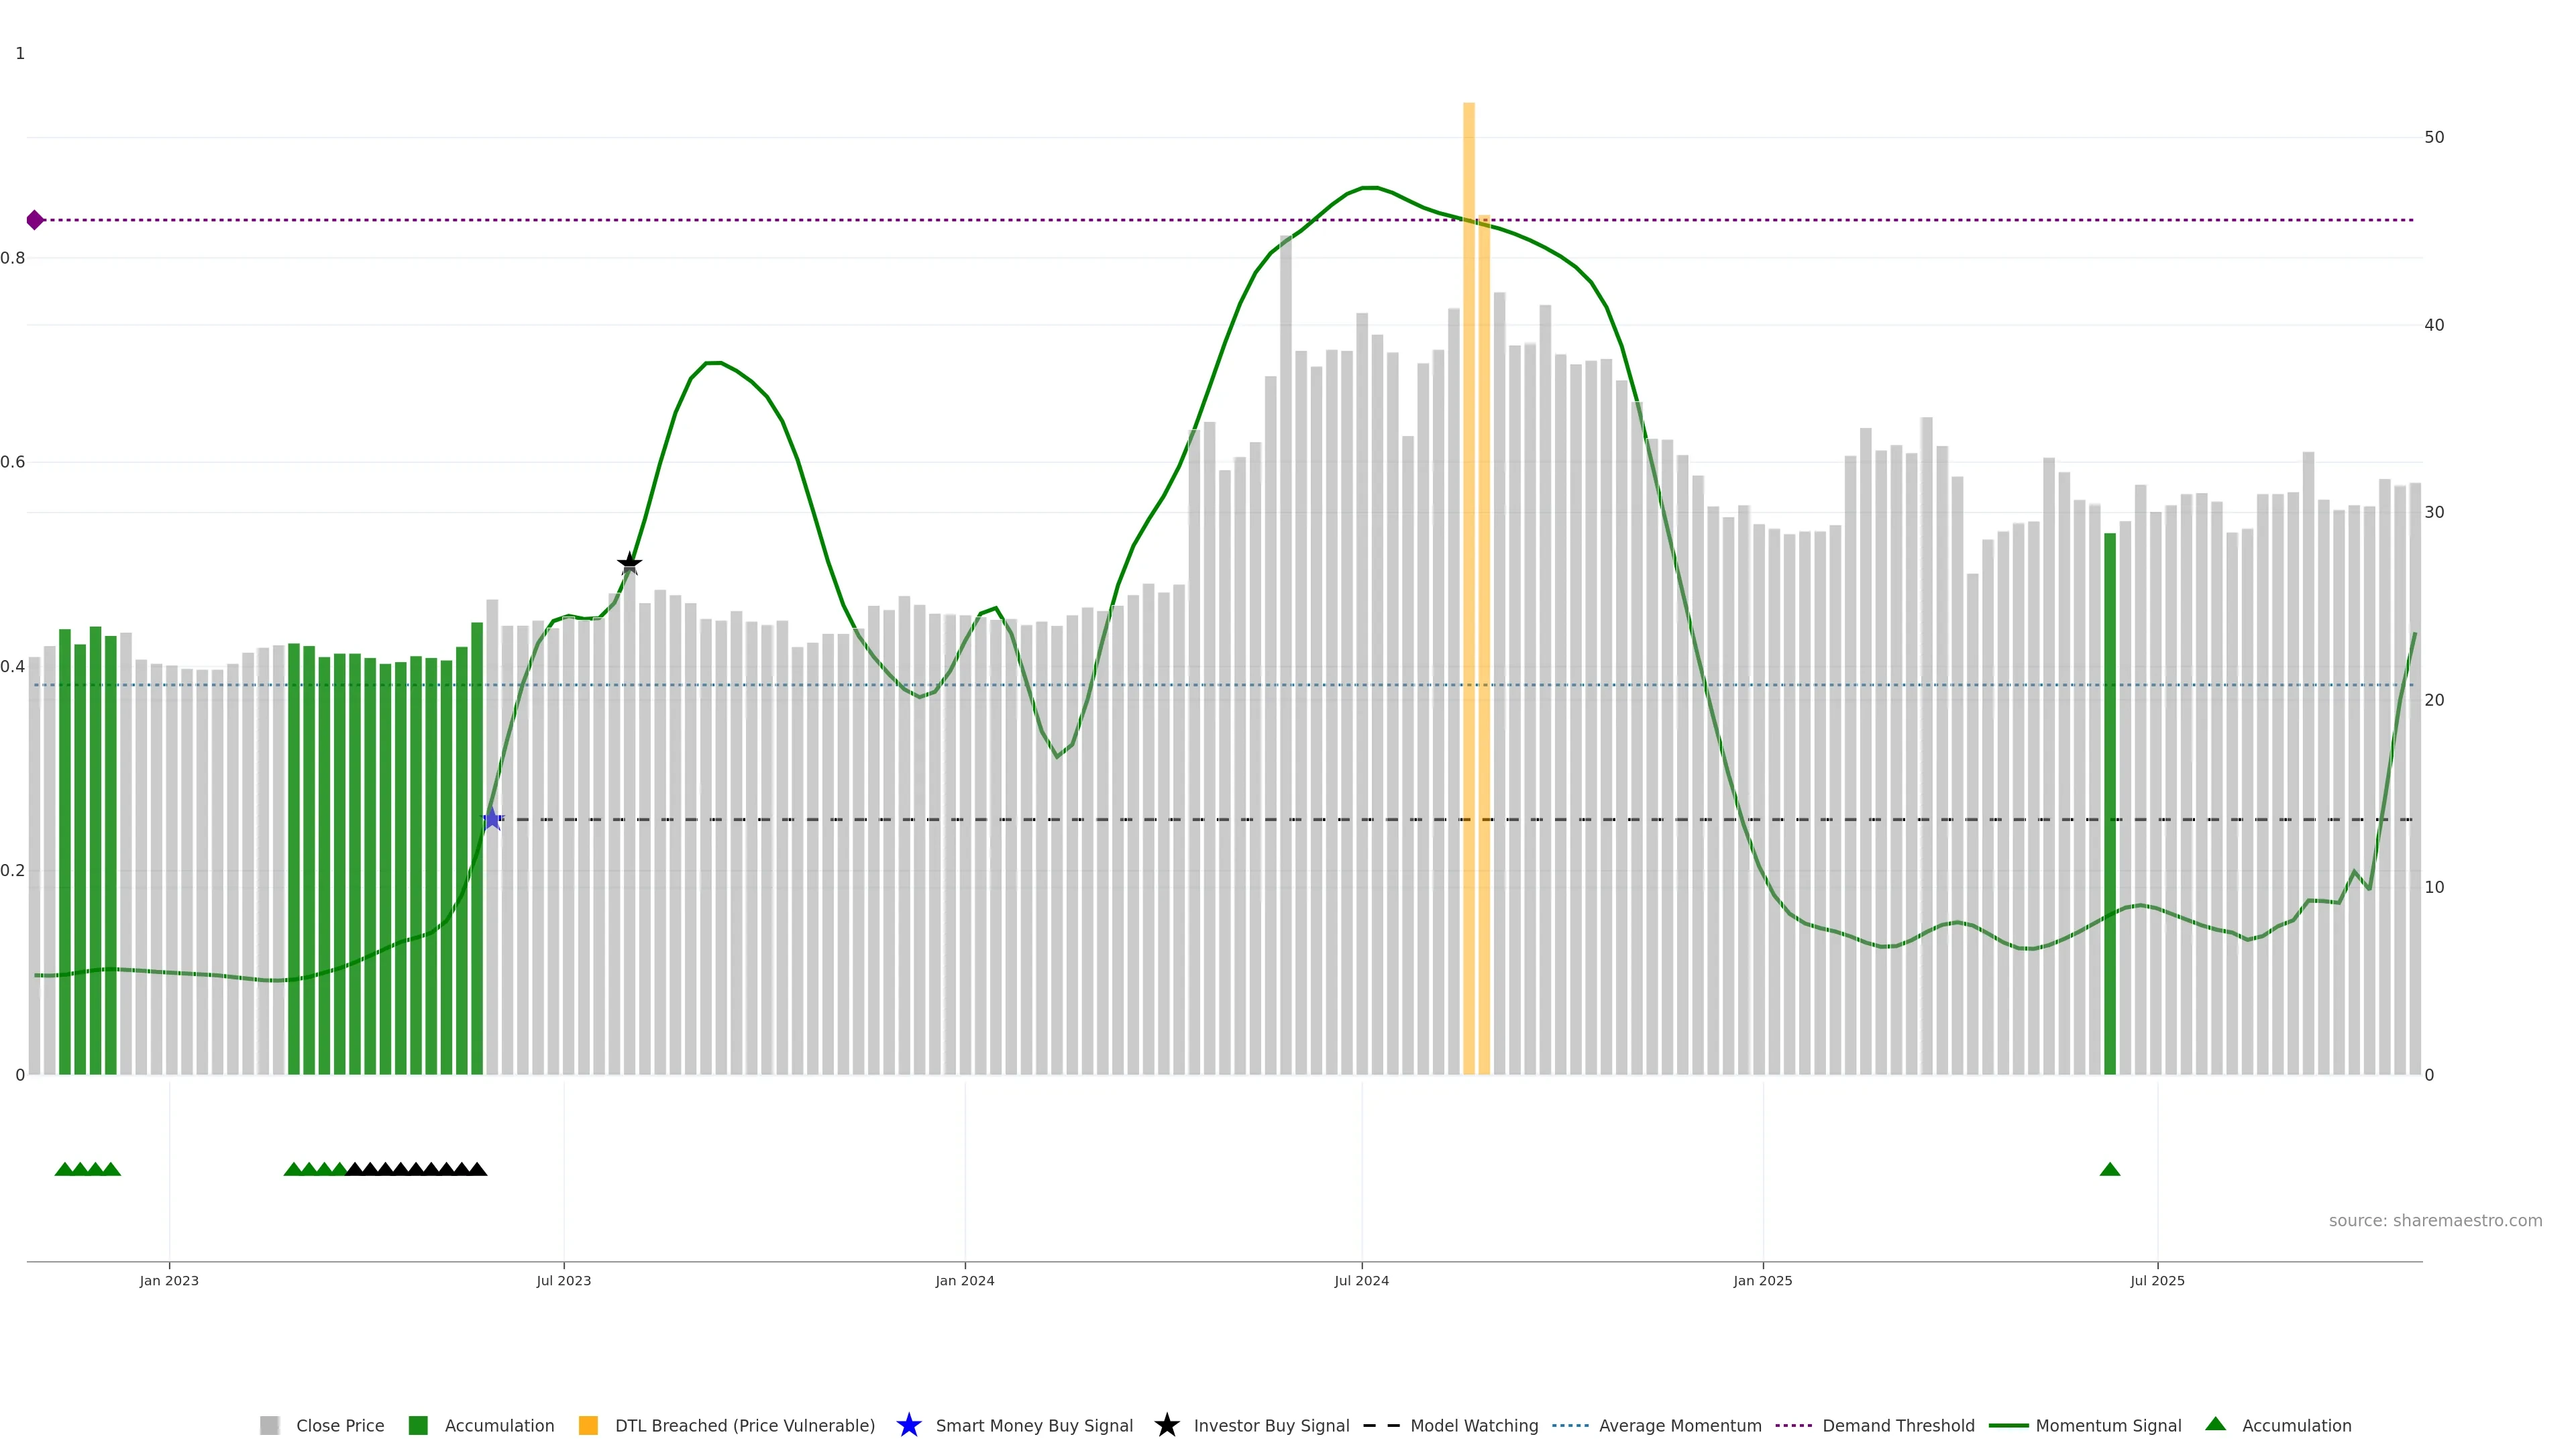The width and height of the screenshot is (2576, 1449).
Task: Click Average Momentum legend label
Action: click(1679, 1425)
